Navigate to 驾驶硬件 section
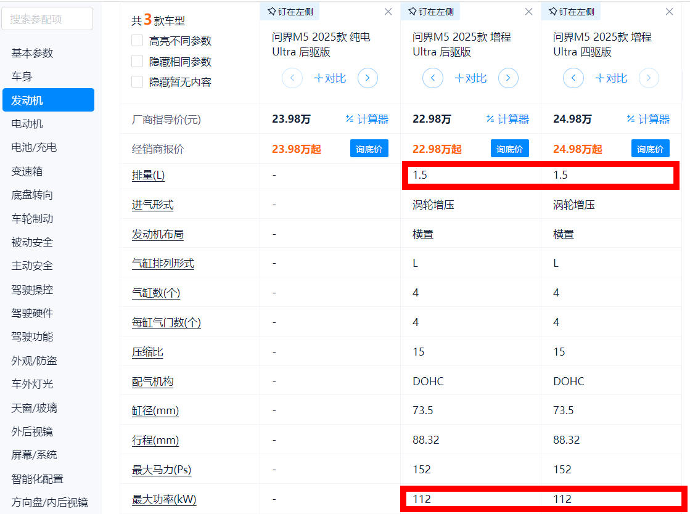 (32, 313)
